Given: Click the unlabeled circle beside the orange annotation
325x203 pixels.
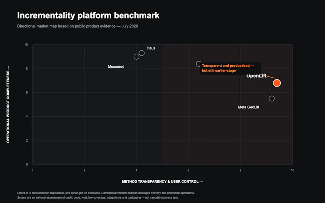Looking at the screenshot, I should pos(199,64).
